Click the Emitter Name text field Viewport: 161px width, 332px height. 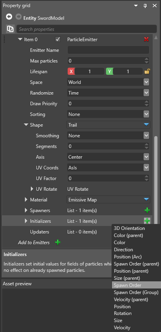pyautogui.click(x=108, y=50)
